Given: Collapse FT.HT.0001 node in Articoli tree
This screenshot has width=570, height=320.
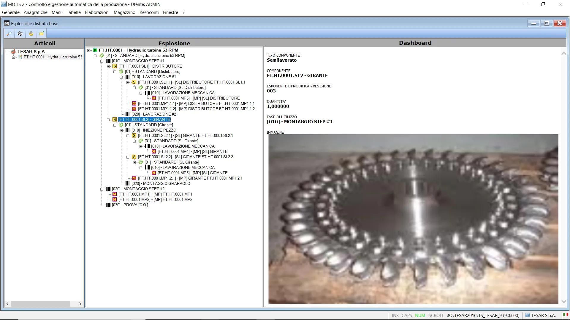Looking at the screenshot, I should pyautogui.click(x=13, y=57).
